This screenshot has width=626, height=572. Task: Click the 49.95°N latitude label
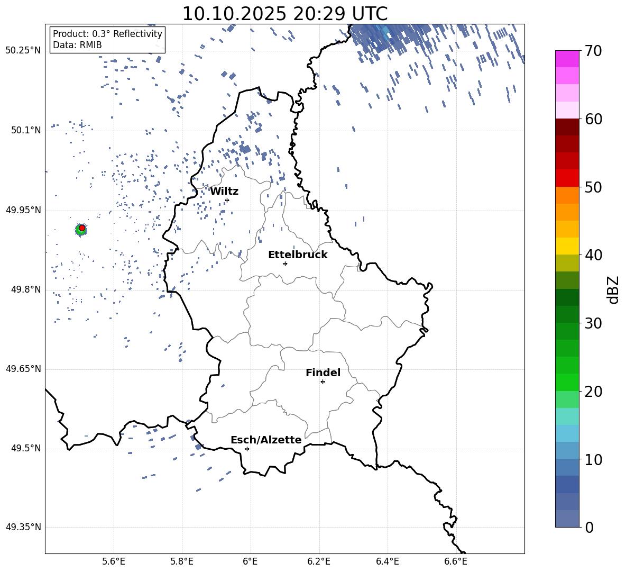click(23, 210)
